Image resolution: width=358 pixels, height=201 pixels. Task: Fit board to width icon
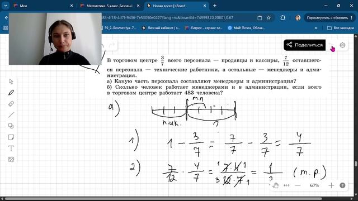(x=286, y=185)
